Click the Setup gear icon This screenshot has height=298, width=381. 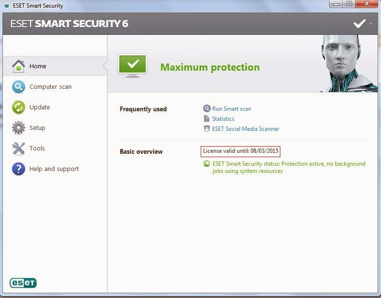coord(19,128)
